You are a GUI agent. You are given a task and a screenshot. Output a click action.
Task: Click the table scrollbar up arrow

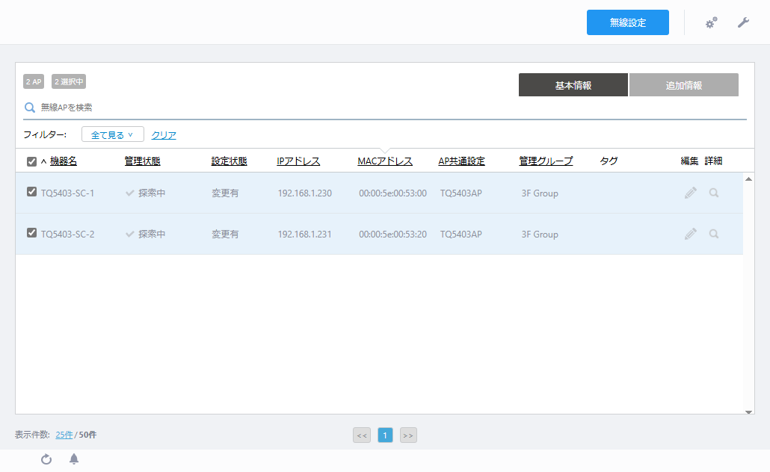[x=748, y=179]
